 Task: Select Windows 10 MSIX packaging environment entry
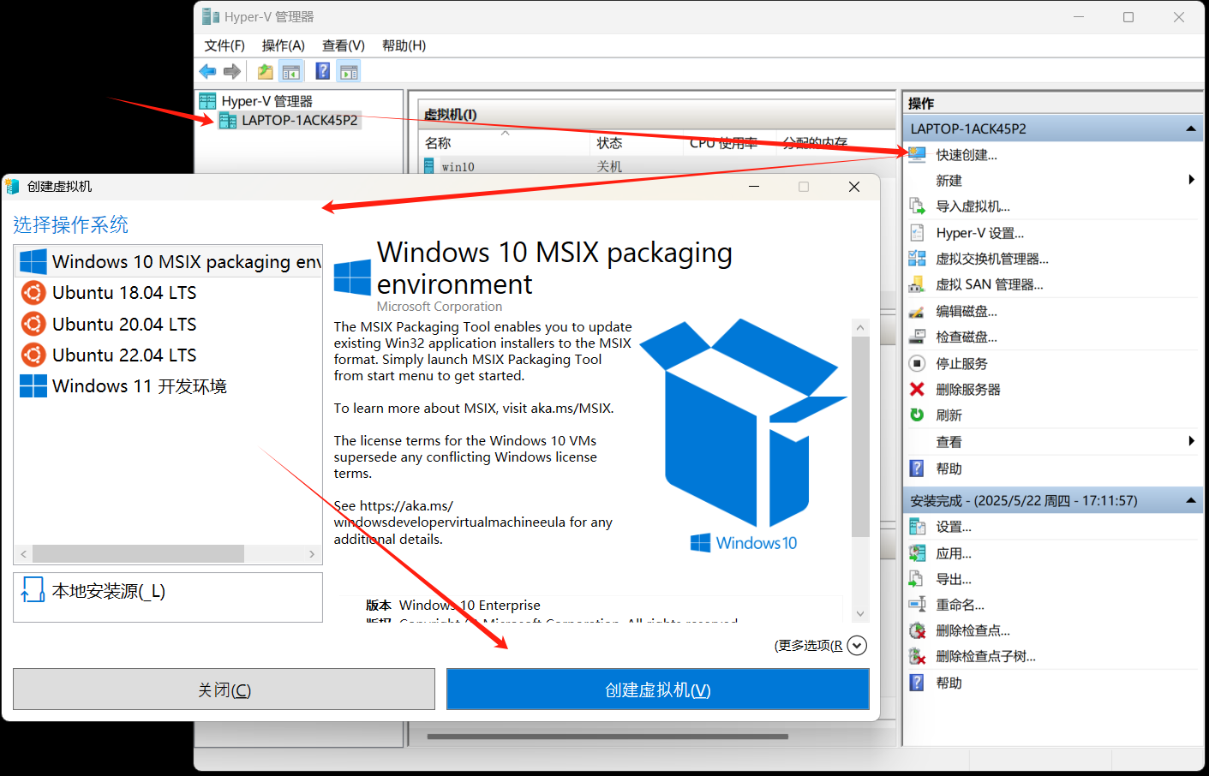point(169,261)
